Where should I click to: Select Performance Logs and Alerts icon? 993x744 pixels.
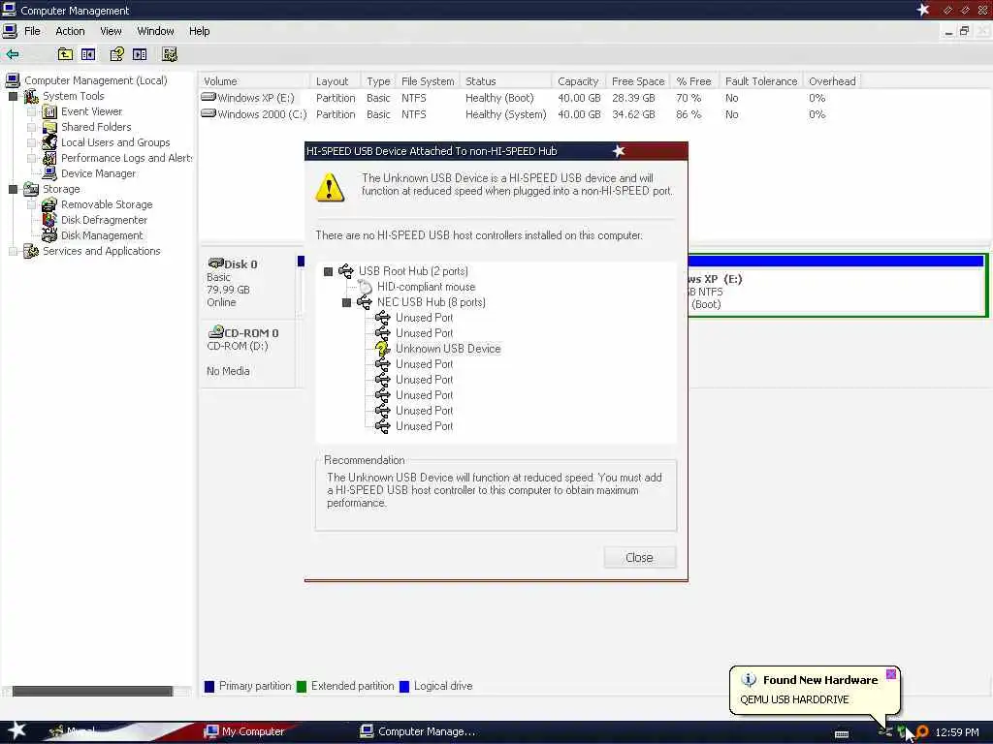(49, 158)
